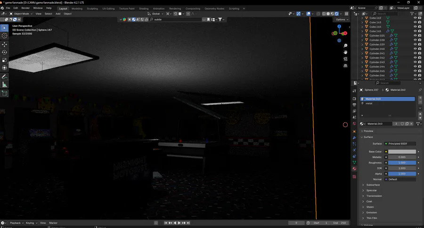Open the Tool settings properties tab
The height and width of the screenshot is (228, 424).
pos(354,91)
